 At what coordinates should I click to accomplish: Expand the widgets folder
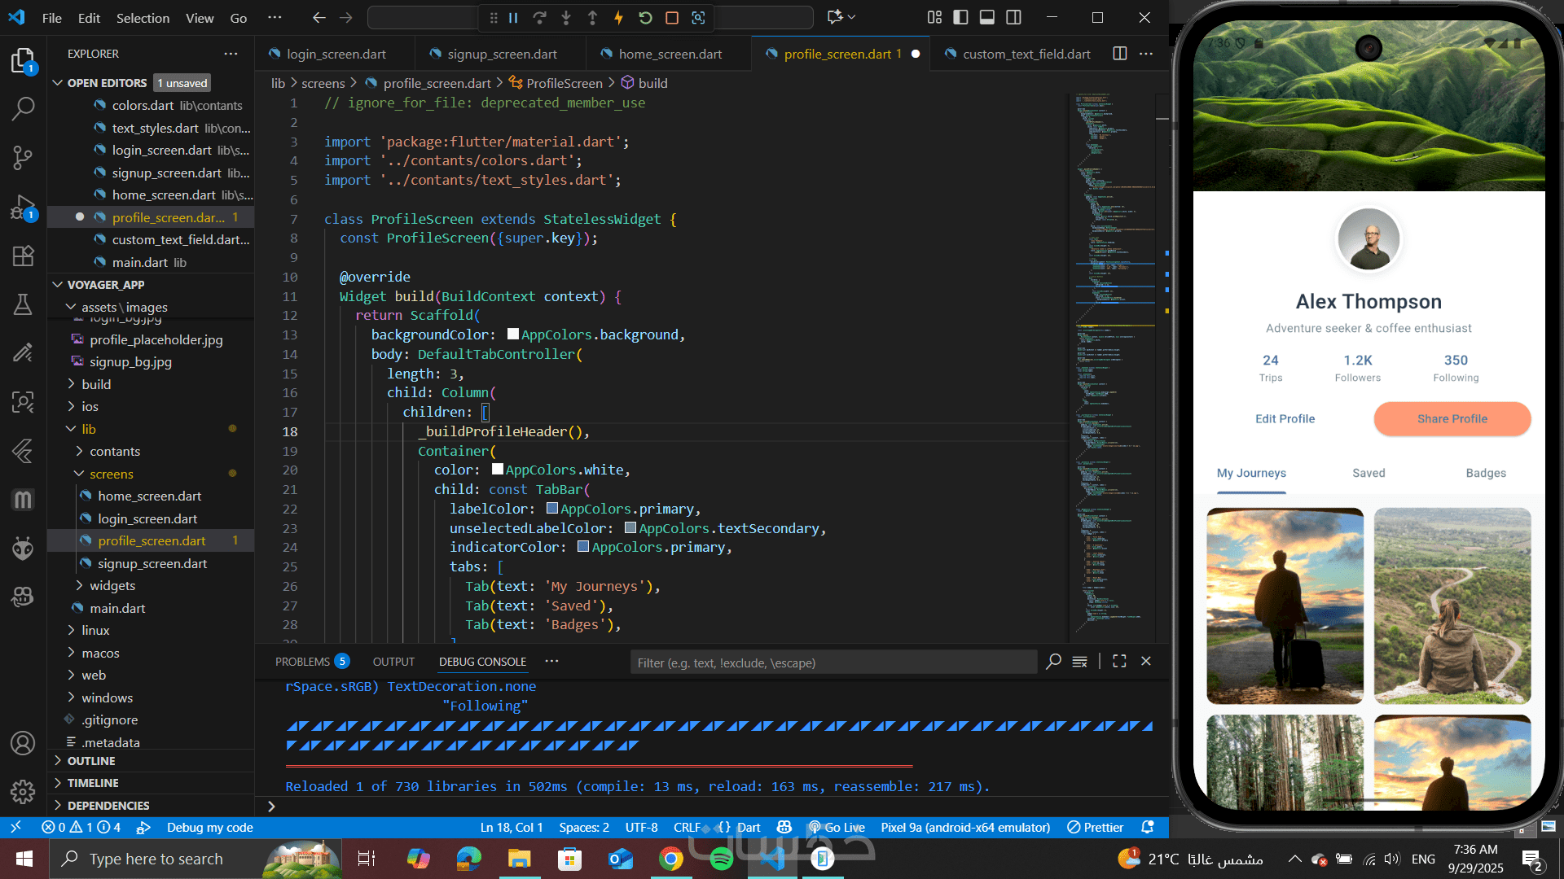click(112, 586)
